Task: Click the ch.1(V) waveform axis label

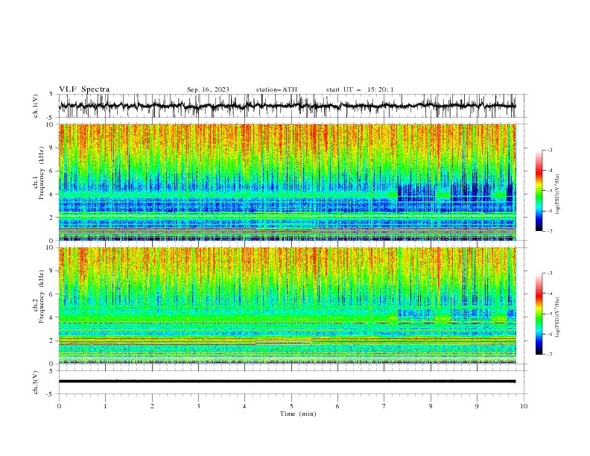Action: click(x=36, y=106)
